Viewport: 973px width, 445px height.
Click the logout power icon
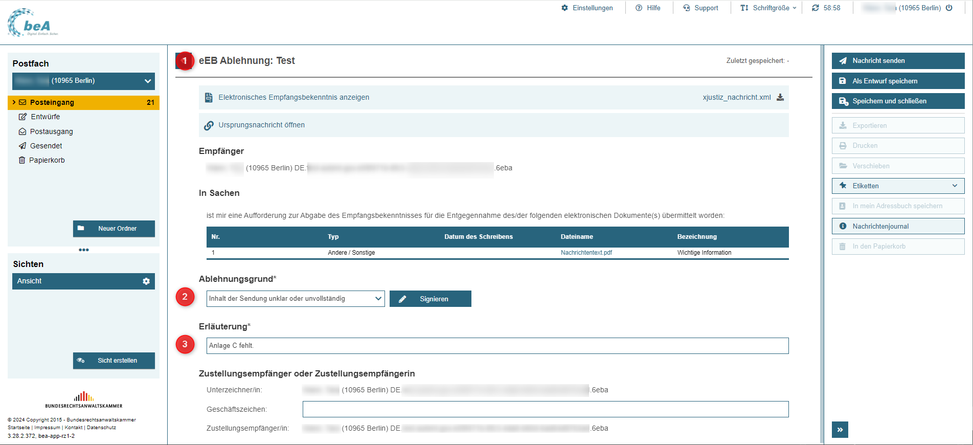point(949,8)
